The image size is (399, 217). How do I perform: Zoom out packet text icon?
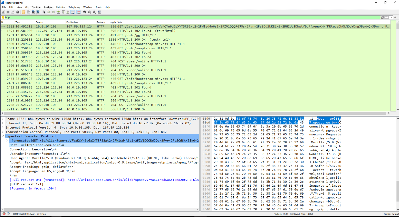click(x=90, y=12)
